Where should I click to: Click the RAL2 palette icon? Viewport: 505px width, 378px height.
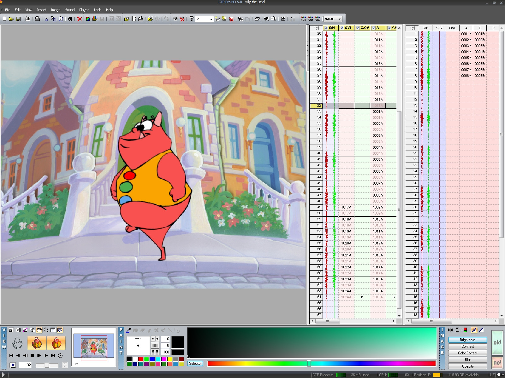point(318,19)
